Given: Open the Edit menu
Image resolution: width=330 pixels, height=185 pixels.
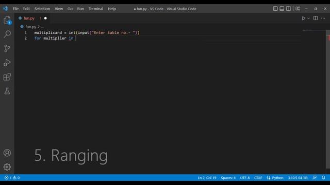Looking at the screenshot, I should (x=26, y=9).
